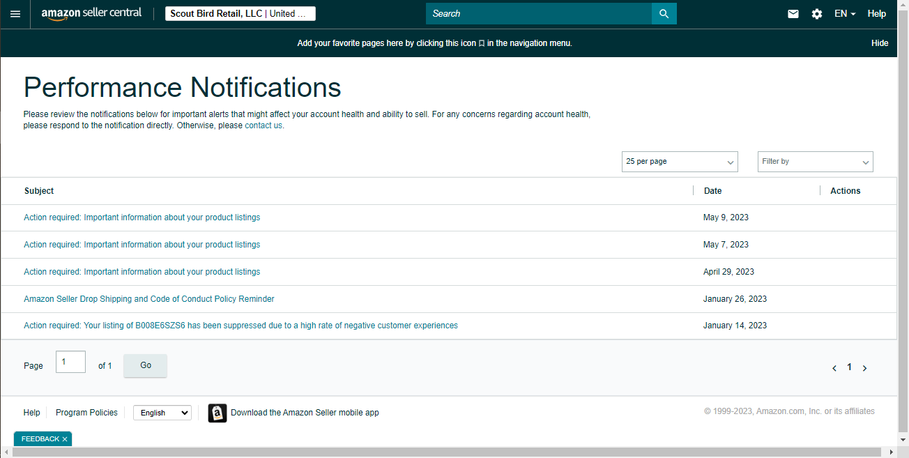Screen dimensions: 909x458
Task: Open May 9, 2023 product listings notification
Action: click(142, 217)
